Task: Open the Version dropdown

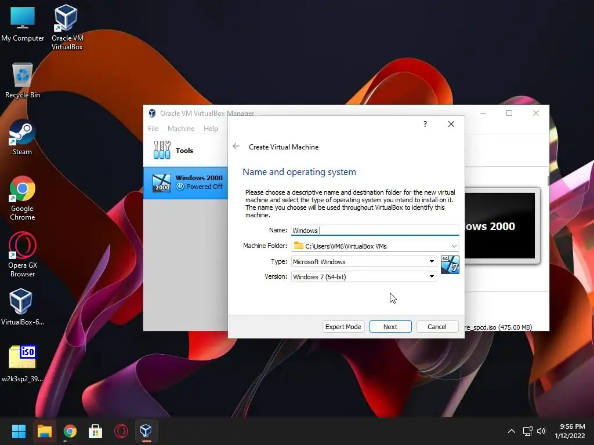Action: pyautogui.click(x=364, y=276)
